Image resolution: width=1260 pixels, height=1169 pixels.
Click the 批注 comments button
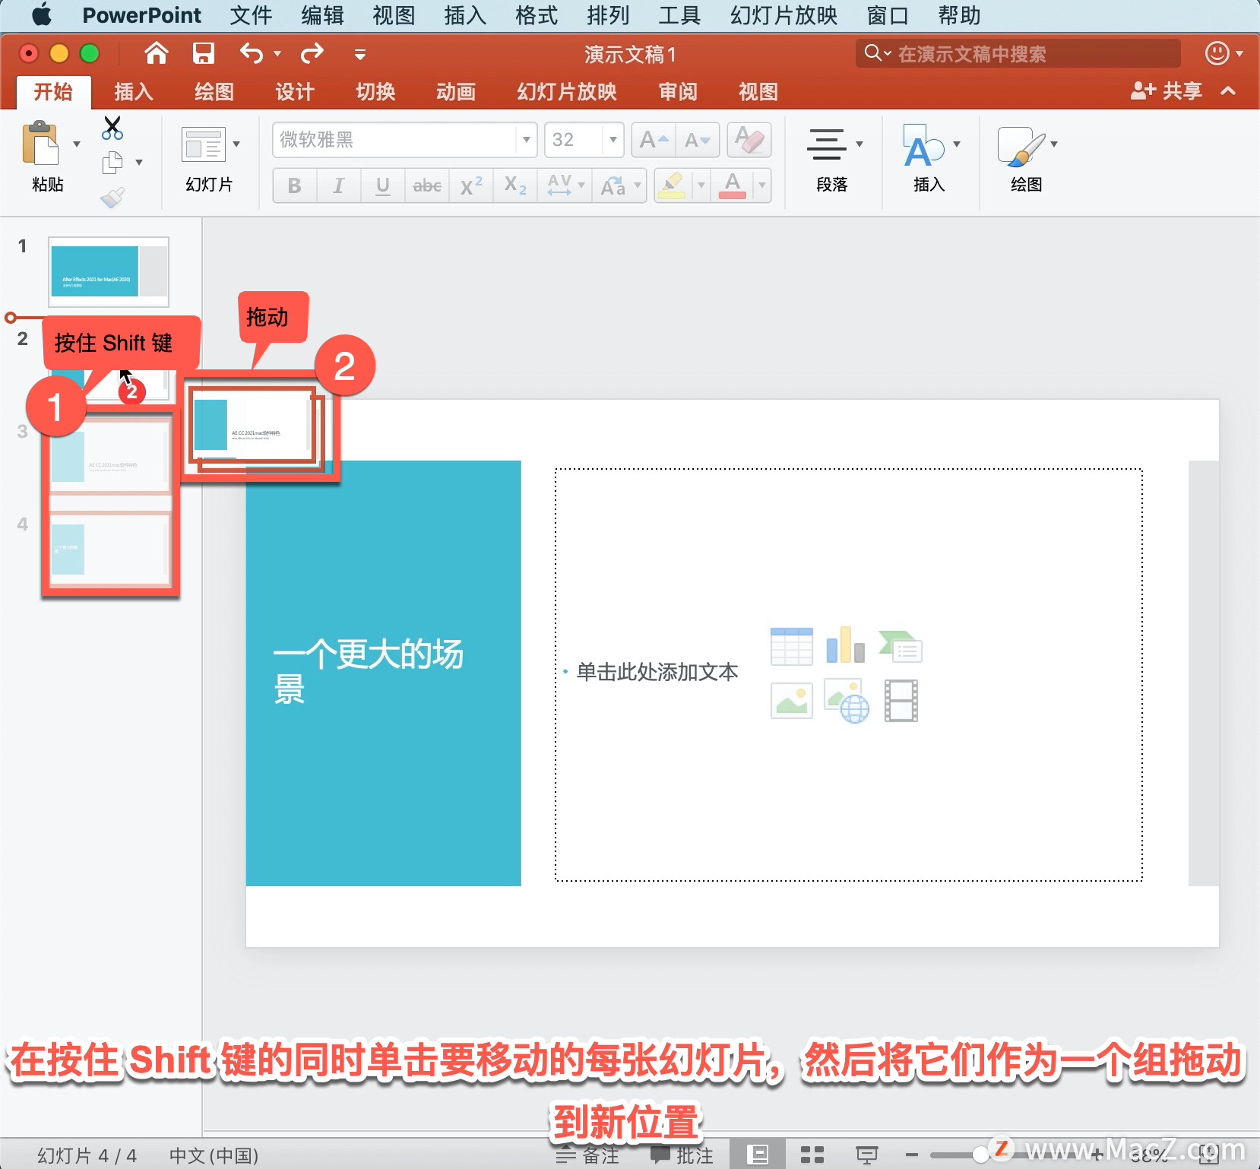(682, 1155)
